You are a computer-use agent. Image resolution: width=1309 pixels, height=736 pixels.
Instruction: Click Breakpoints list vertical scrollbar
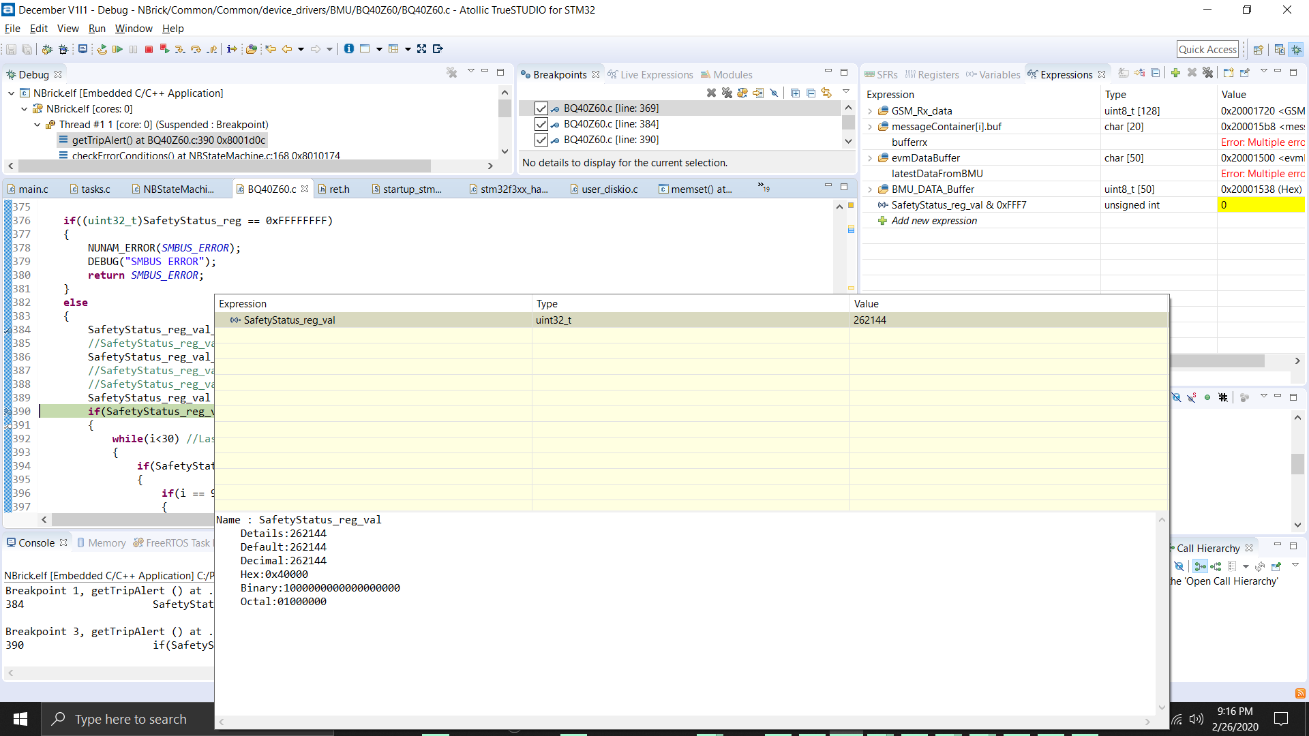click(848, 123)
